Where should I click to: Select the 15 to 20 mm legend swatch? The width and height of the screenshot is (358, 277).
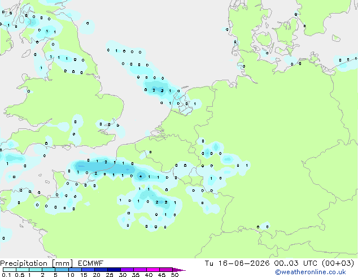coord(88,270)
